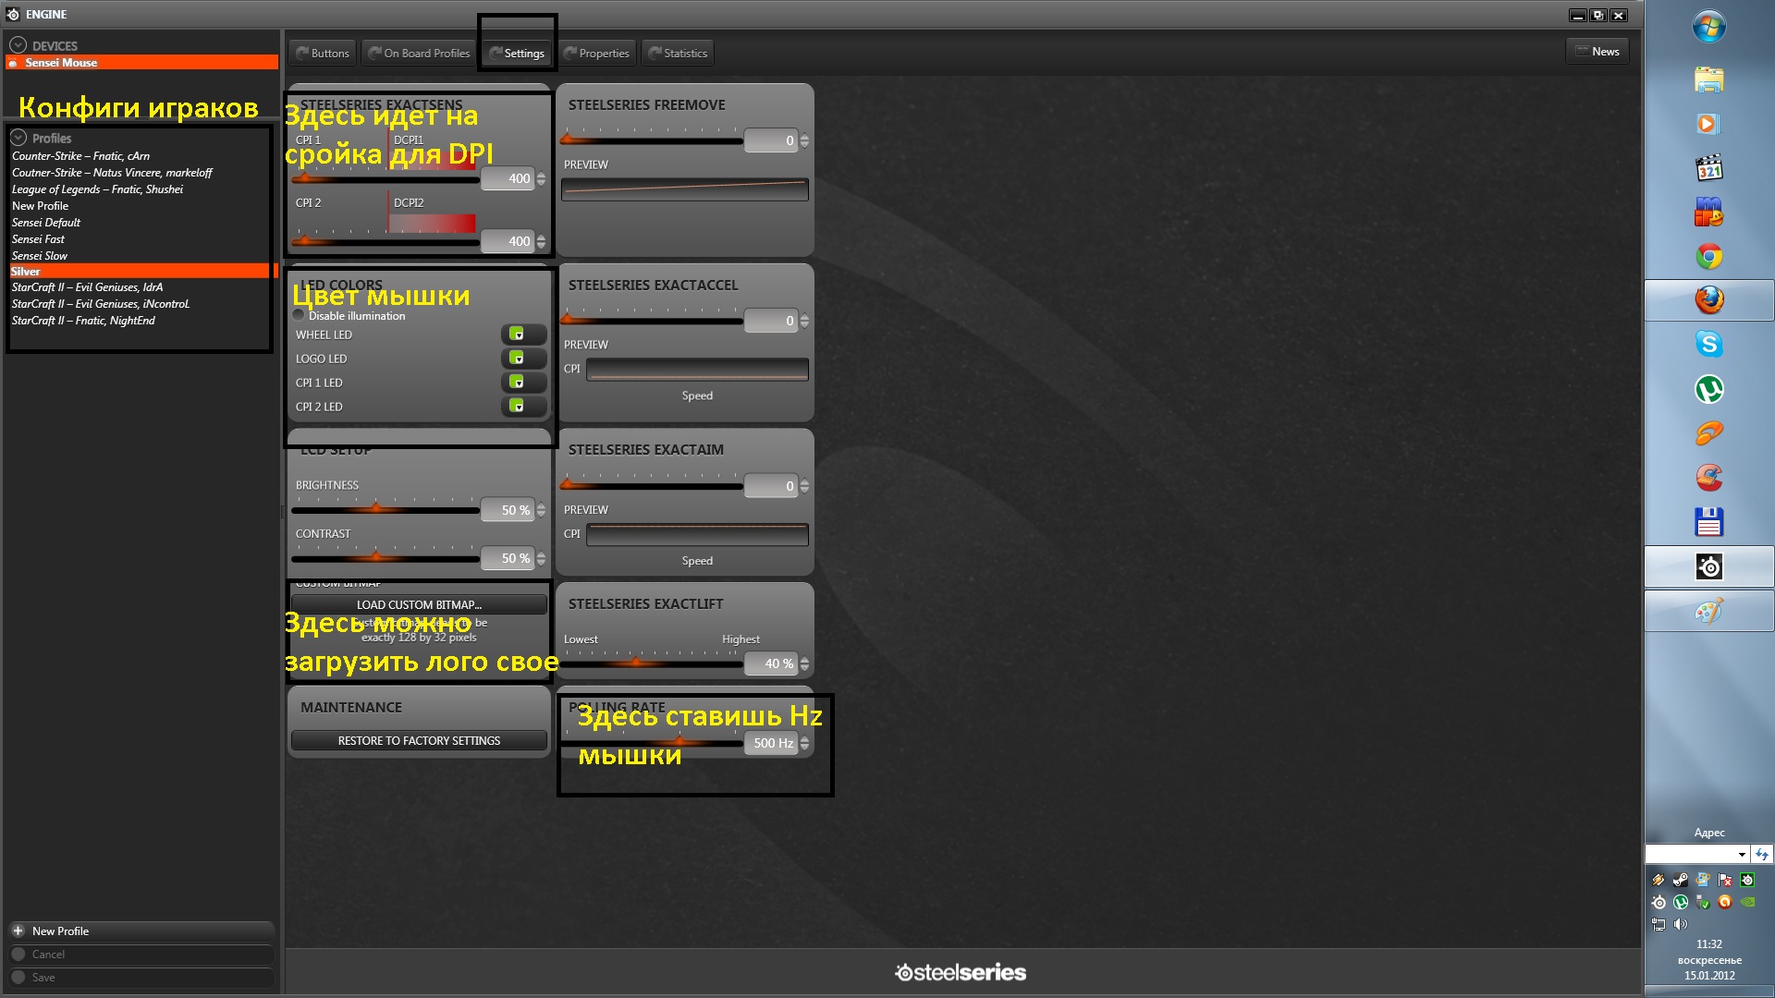1775x998 pixels.
Task: Click the green-framed SteelSeries tray icon
Action: pos(1747,880)
